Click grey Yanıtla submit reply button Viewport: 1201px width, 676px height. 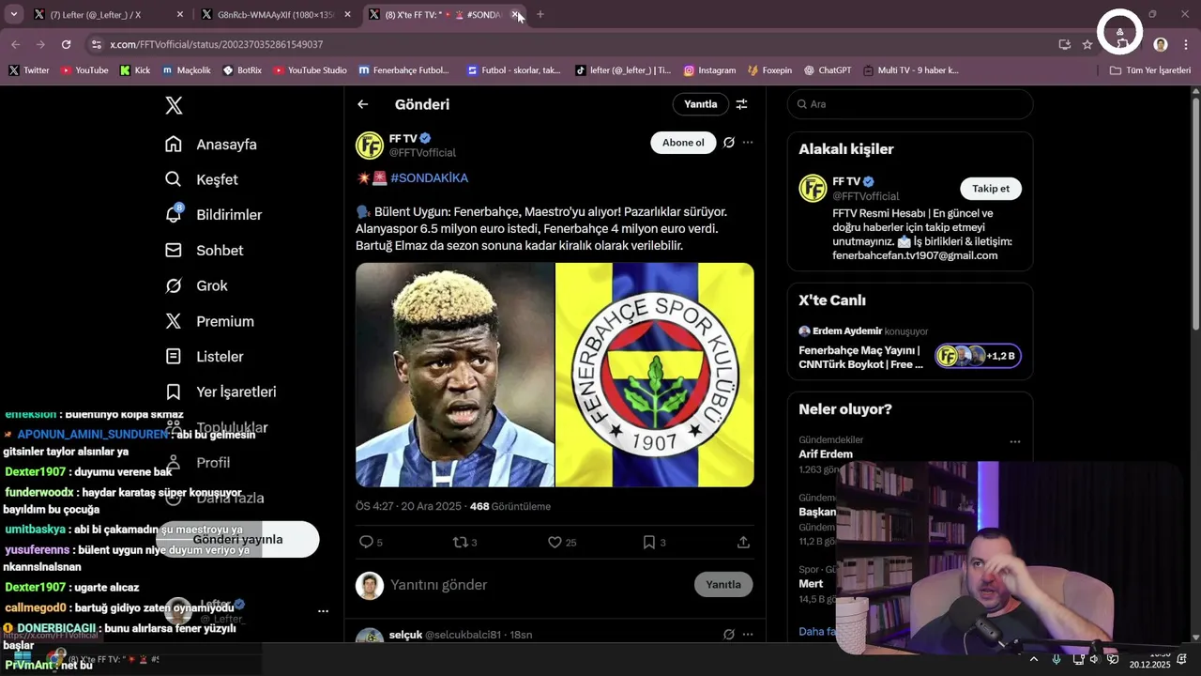723,584
